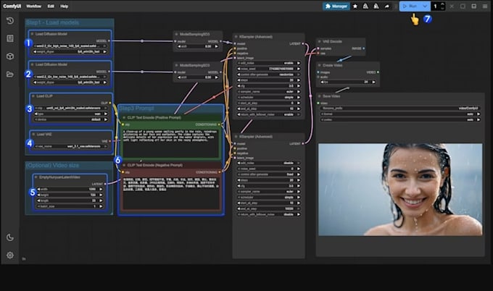The image size is (493, 291).
Task: Expand the dropdown arrow beside Run
Action: click(x=425, y=7)
